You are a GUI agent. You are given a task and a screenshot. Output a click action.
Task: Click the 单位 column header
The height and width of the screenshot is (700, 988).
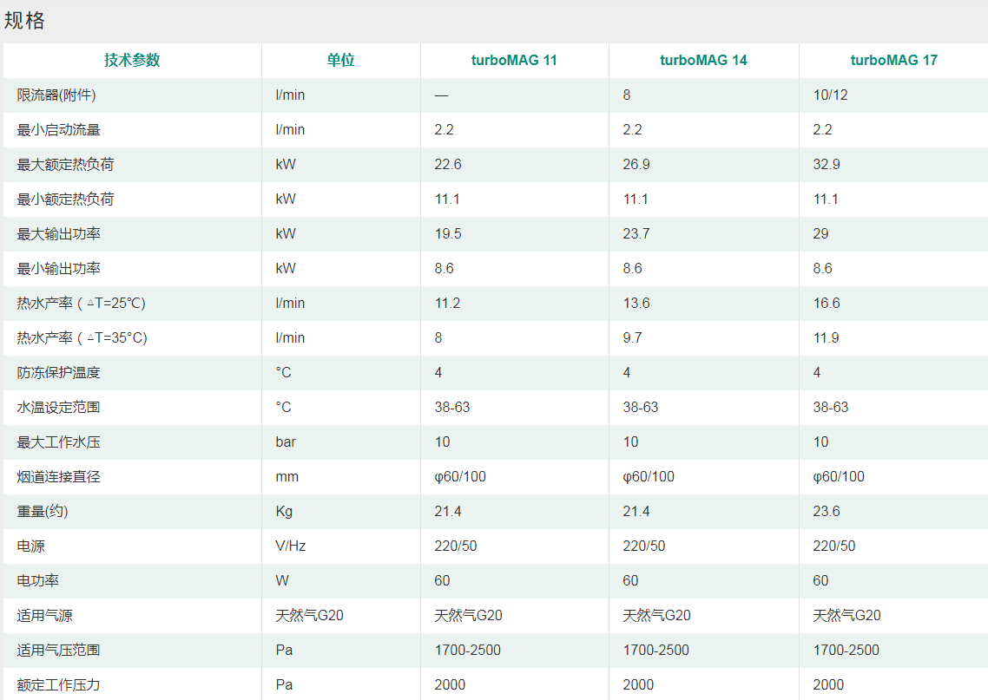pyautogui.click(x=340, y=60)
